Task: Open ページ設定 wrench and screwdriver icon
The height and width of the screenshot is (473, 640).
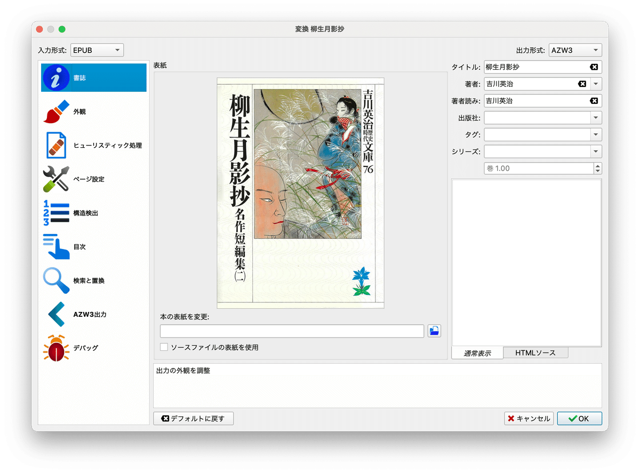Action: [x=56, y=179]
